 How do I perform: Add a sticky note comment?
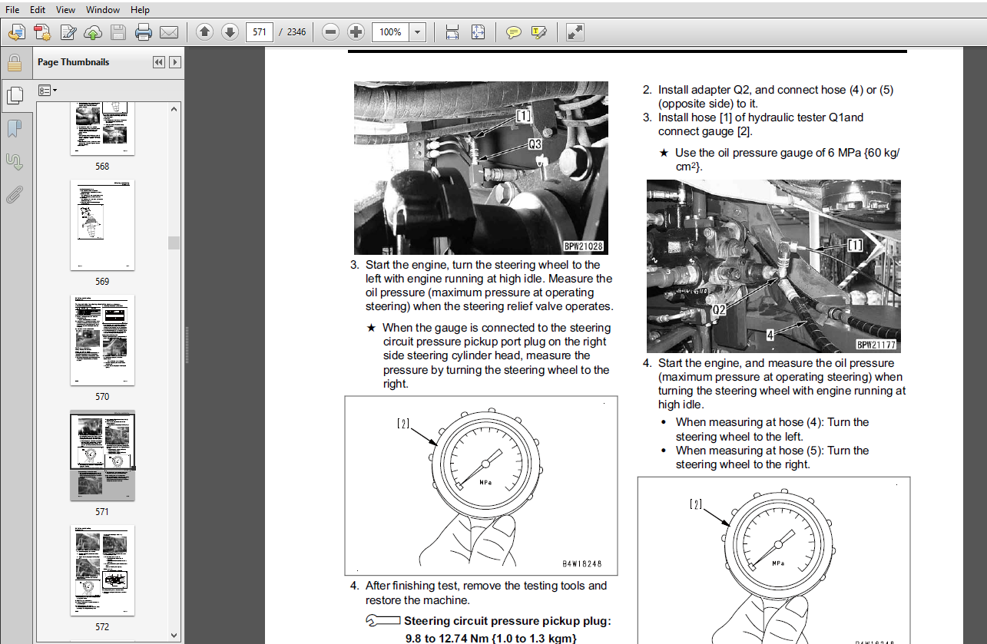point(514,32)
